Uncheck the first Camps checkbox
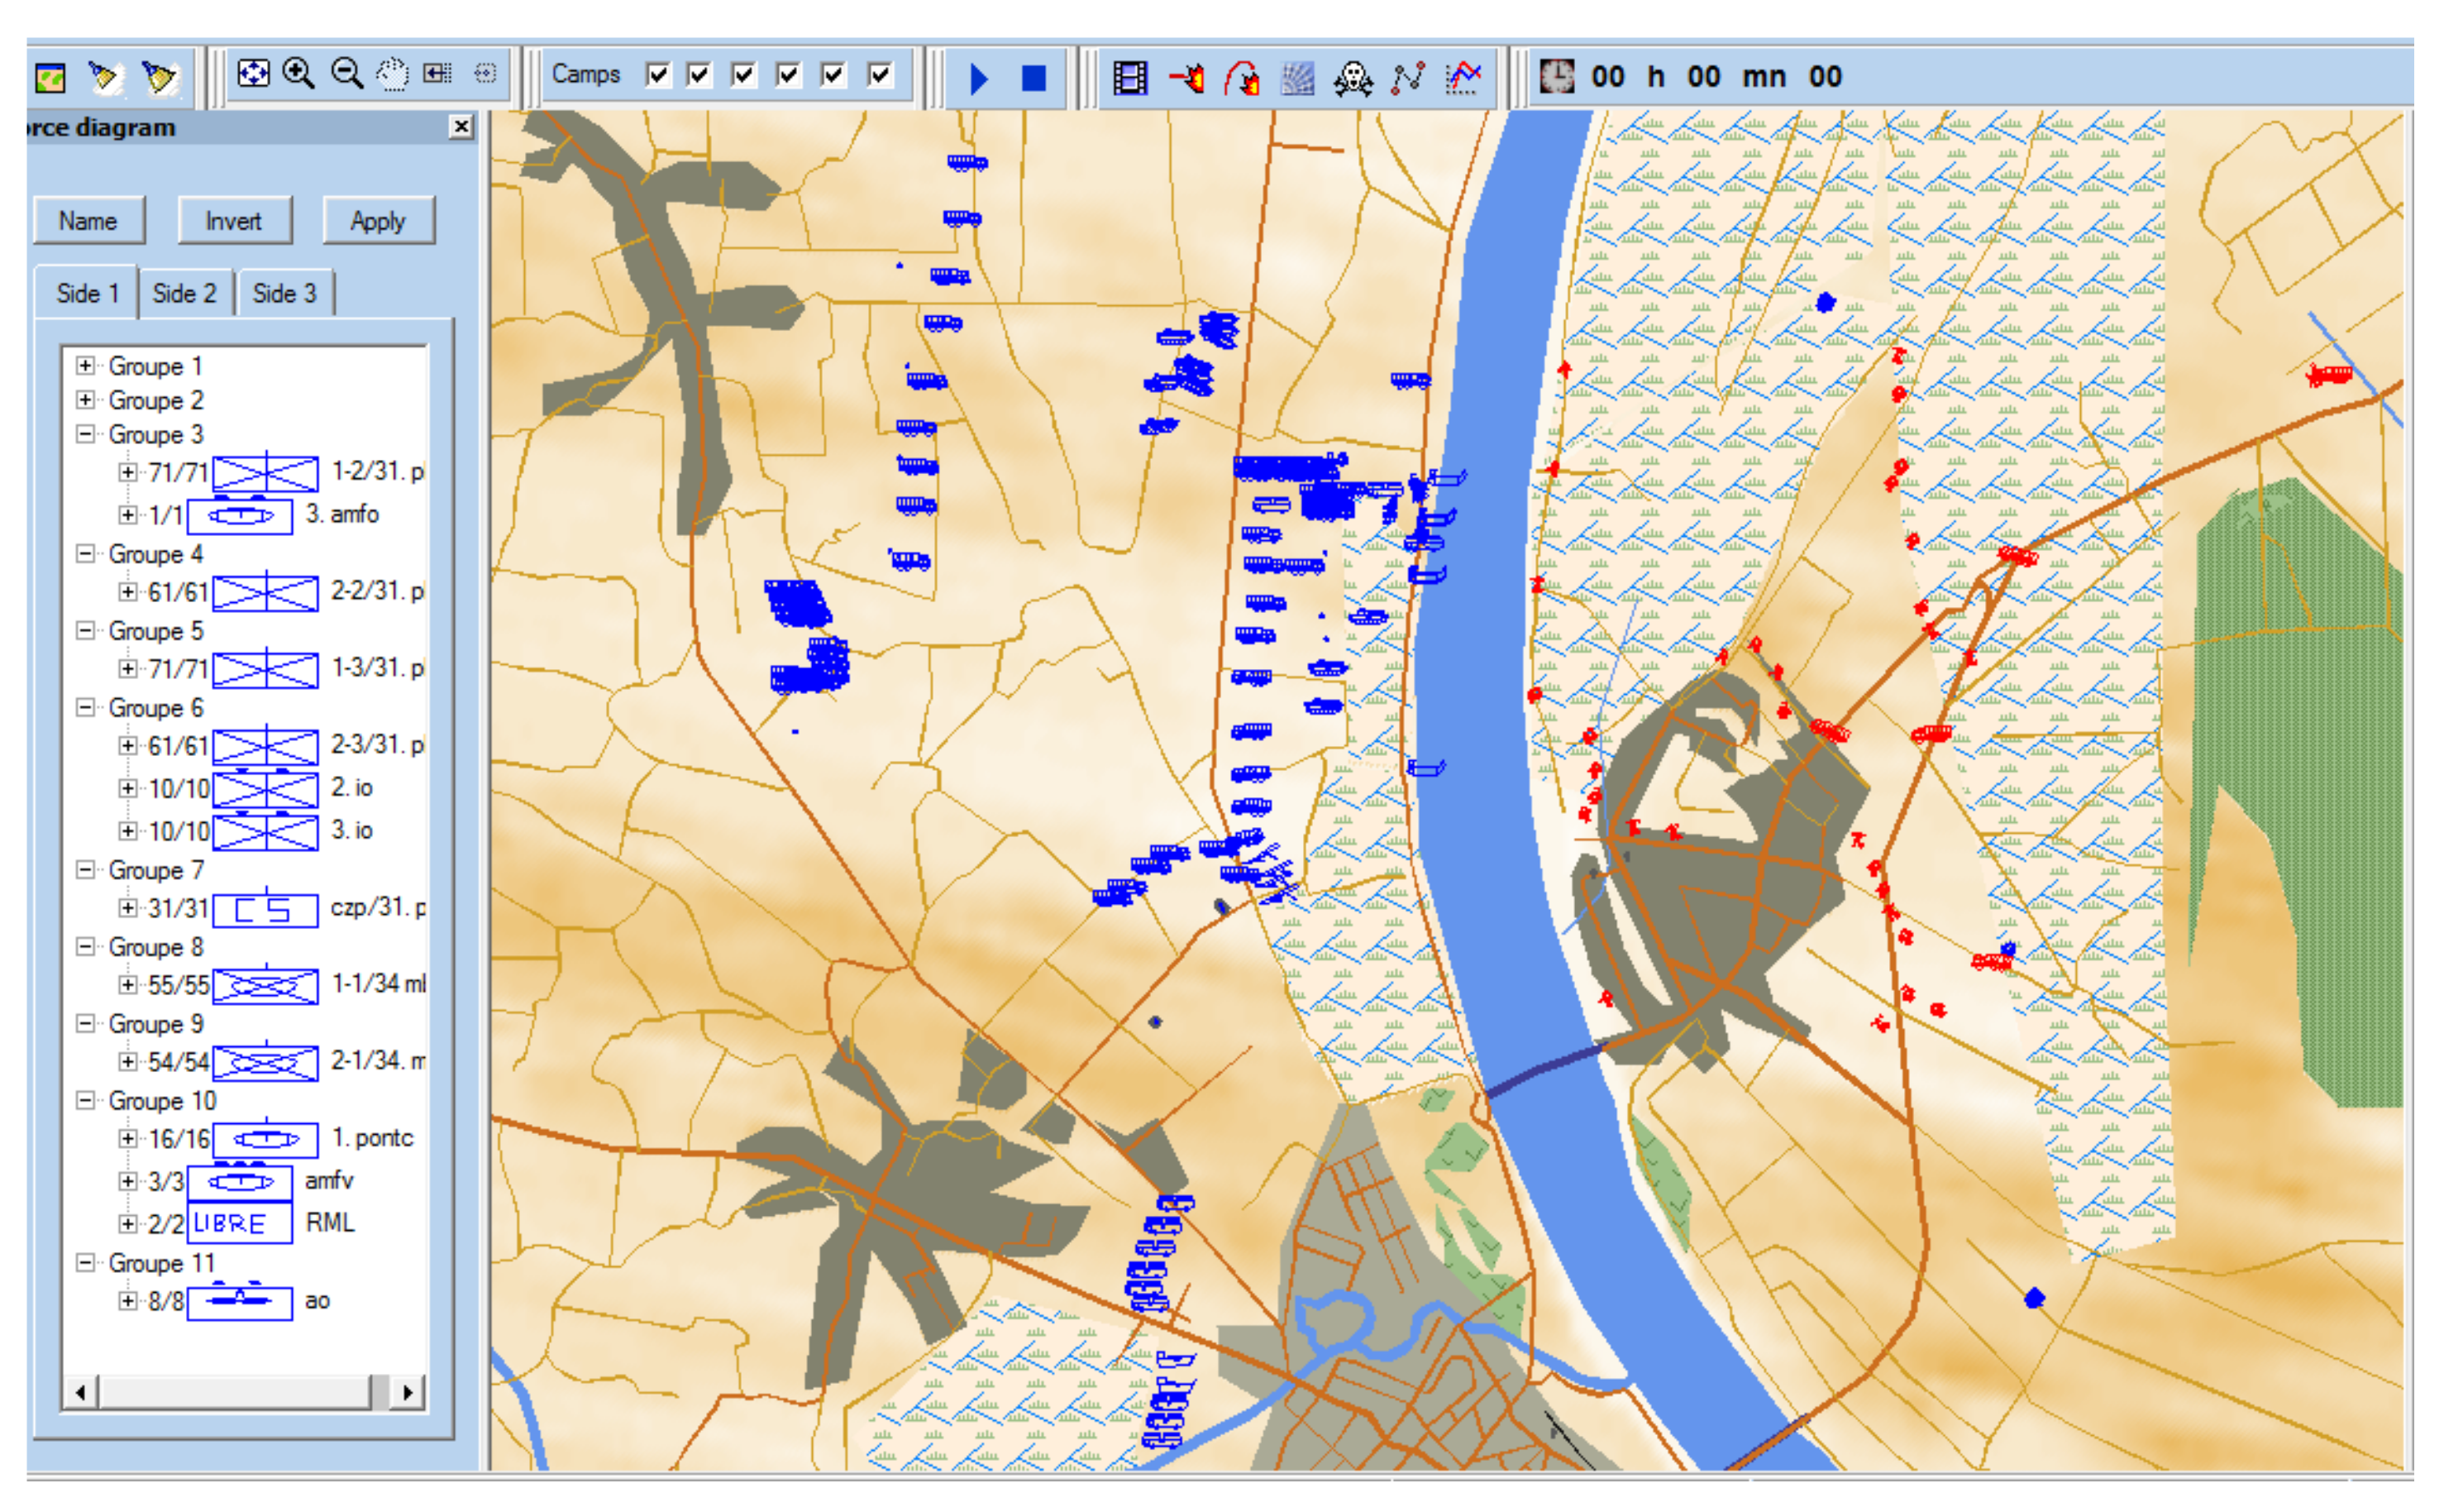Screen dimensions: 2444x1512 (x=658, y=75)
